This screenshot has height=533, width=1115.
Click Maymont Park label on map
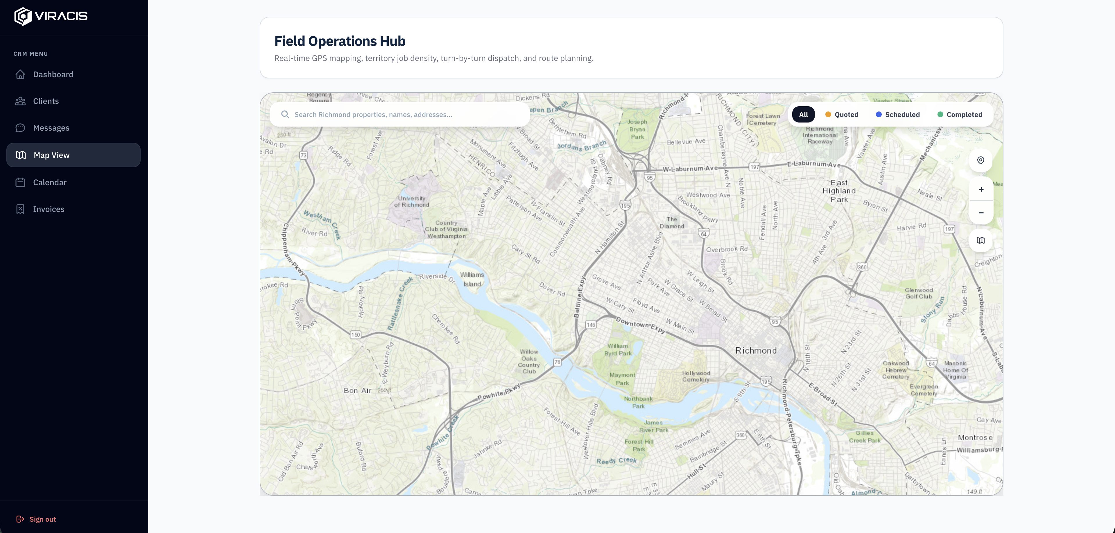tap(622, 379)
